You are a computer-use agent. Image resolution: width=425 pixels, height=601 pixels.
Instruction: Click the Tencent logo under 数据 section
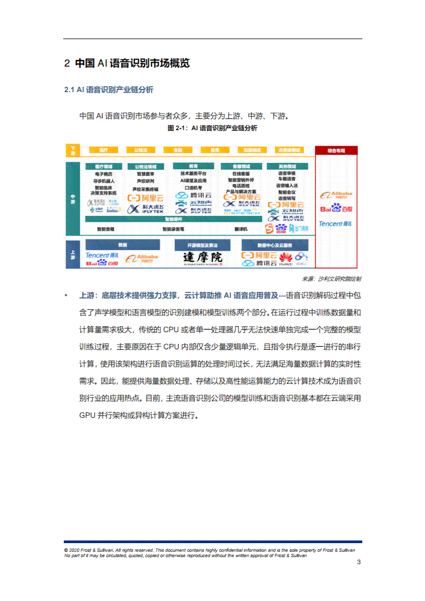pos(102,256)
